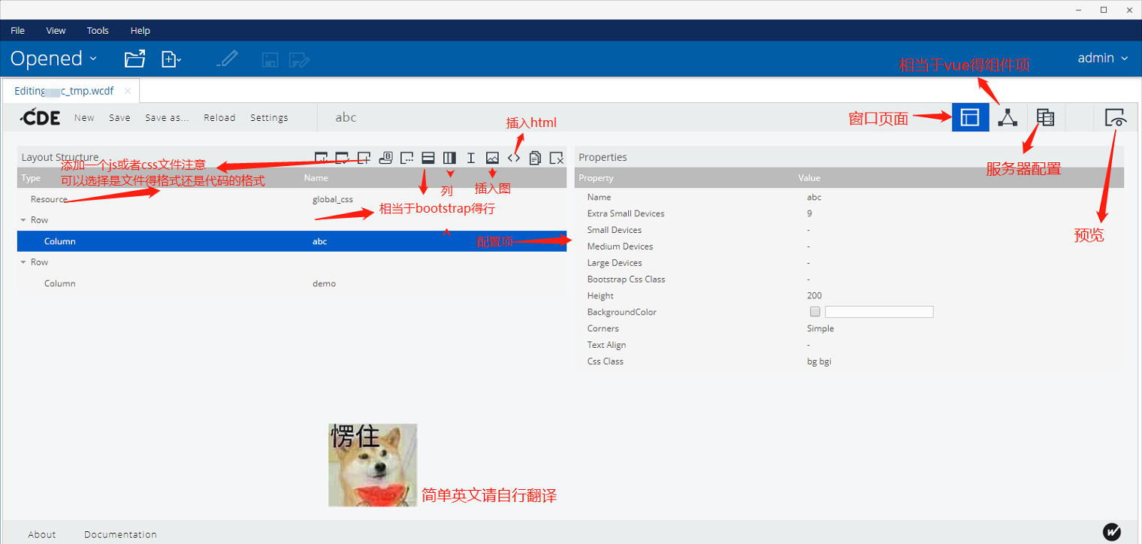Open the Opened perspective dropdown
The image size is (1142, 544).
click(x=54, y=59)
